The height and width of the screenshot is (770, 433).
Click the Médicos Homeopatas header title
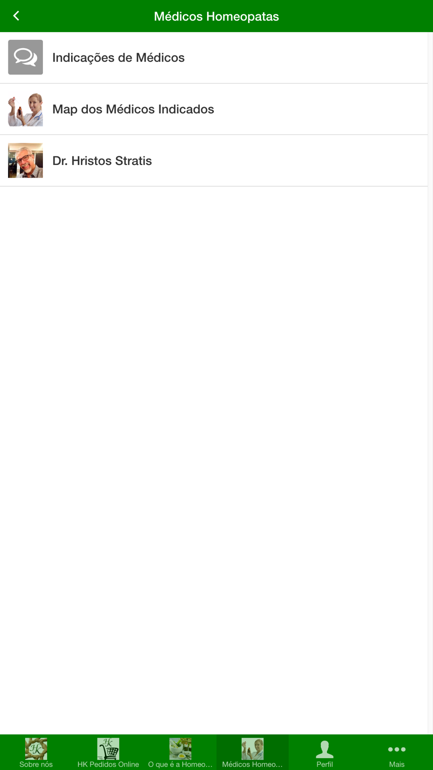click(x=216, y=16)
